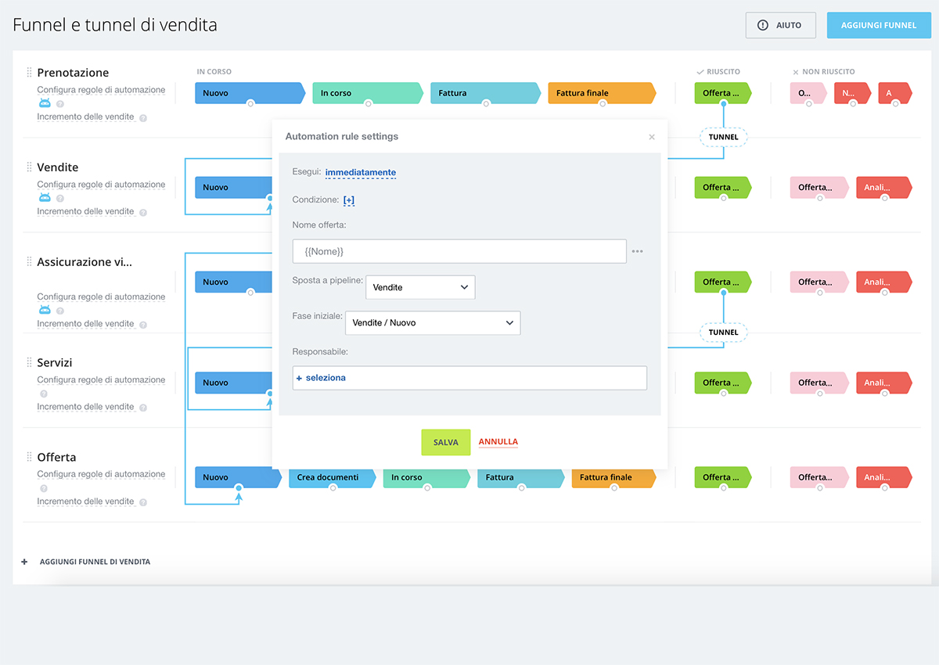Open Assicurazione vi... 'Configura regole di automazione' link
Image resolution: width=939 pixels, height=665 pixels.
pos(101,297)
